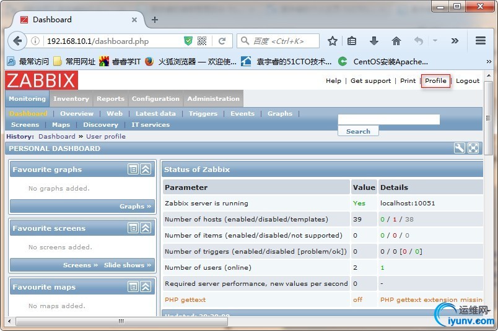Open Favourite graphs menu icon

[x=133, y=169]
